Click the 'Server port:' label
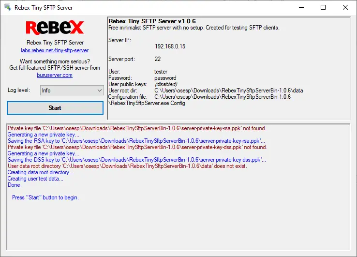Image resolution: width=357 pixels, height=257 pixels. coord(121,59)
